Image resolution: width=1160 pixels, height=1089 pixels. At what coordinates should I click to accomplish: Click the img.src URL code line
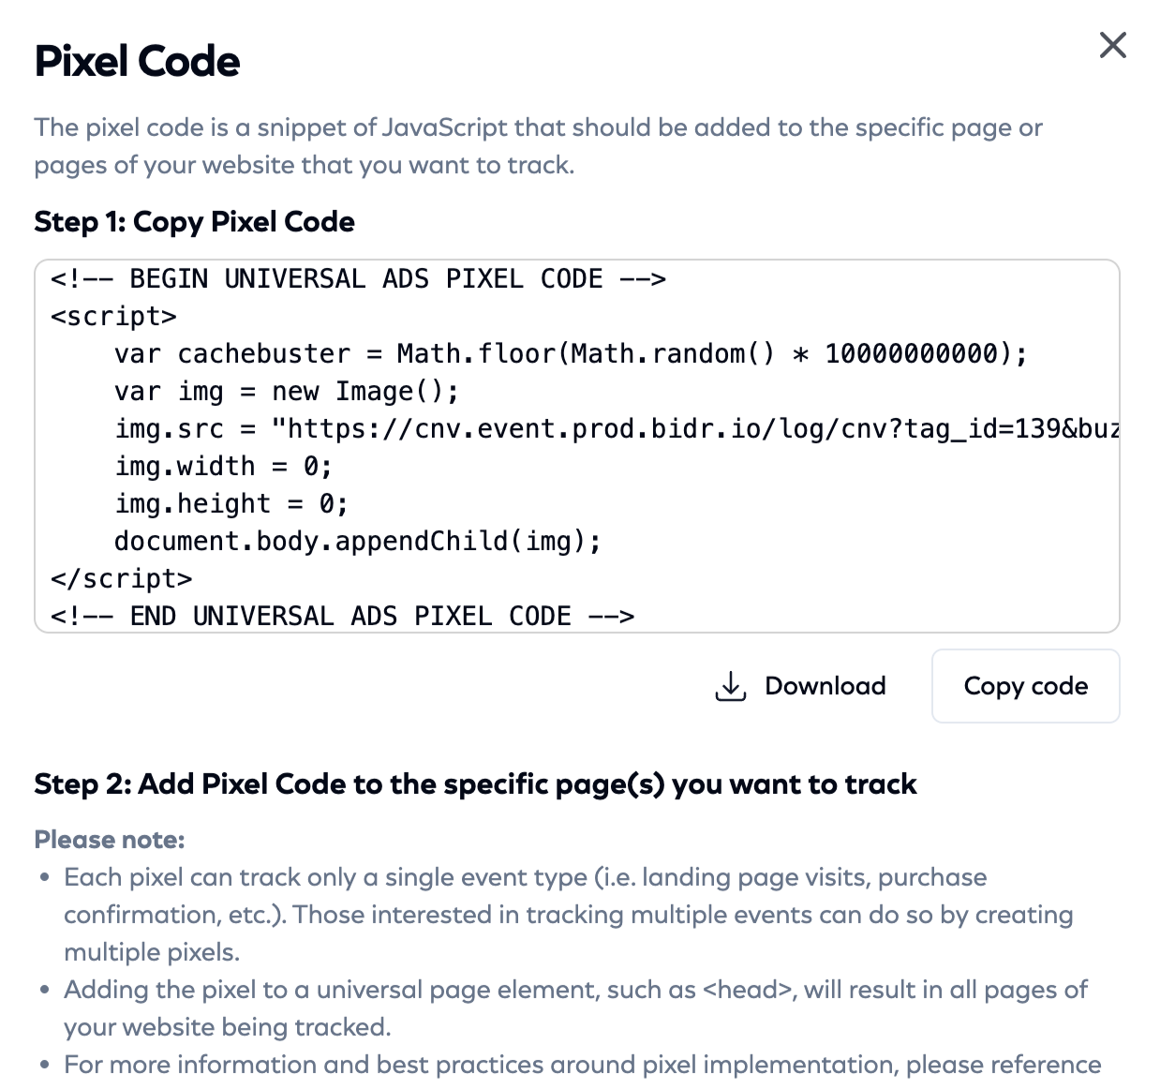tap(617, 429)
